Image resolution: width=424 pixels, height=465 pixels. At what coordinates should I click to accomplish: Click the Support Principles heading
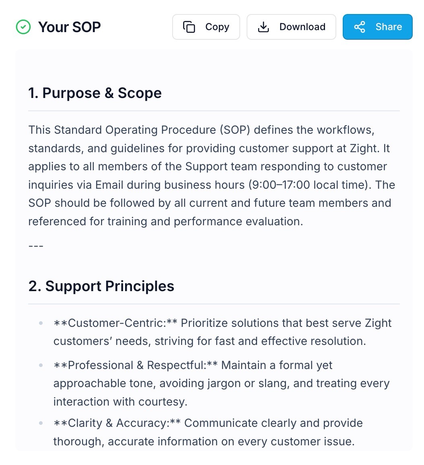[101, 286]
